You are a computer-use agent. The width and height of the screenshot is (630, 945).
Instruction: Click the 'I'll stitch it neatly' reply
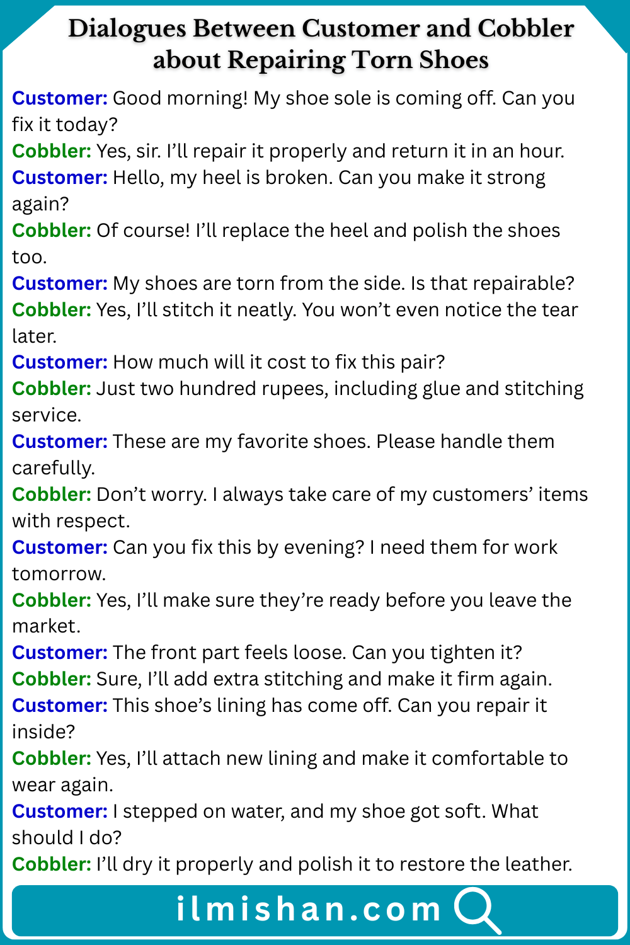[x=336, y=310]
